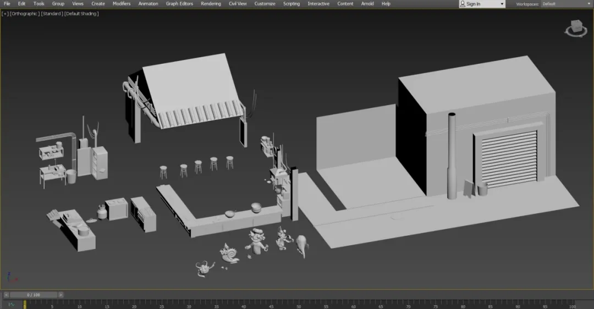The width and height of the screenshot is (594, 309).
Task: Click the world axis tripod icon
Action: tap(10, 277)
